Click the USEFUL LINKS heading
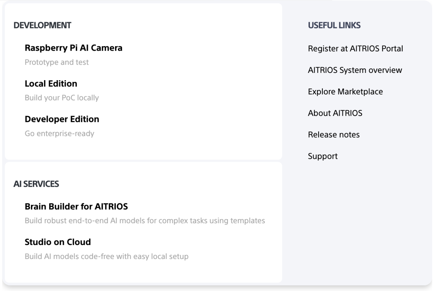This screenshot has height=291, width=437. click(x=334, y=25)
